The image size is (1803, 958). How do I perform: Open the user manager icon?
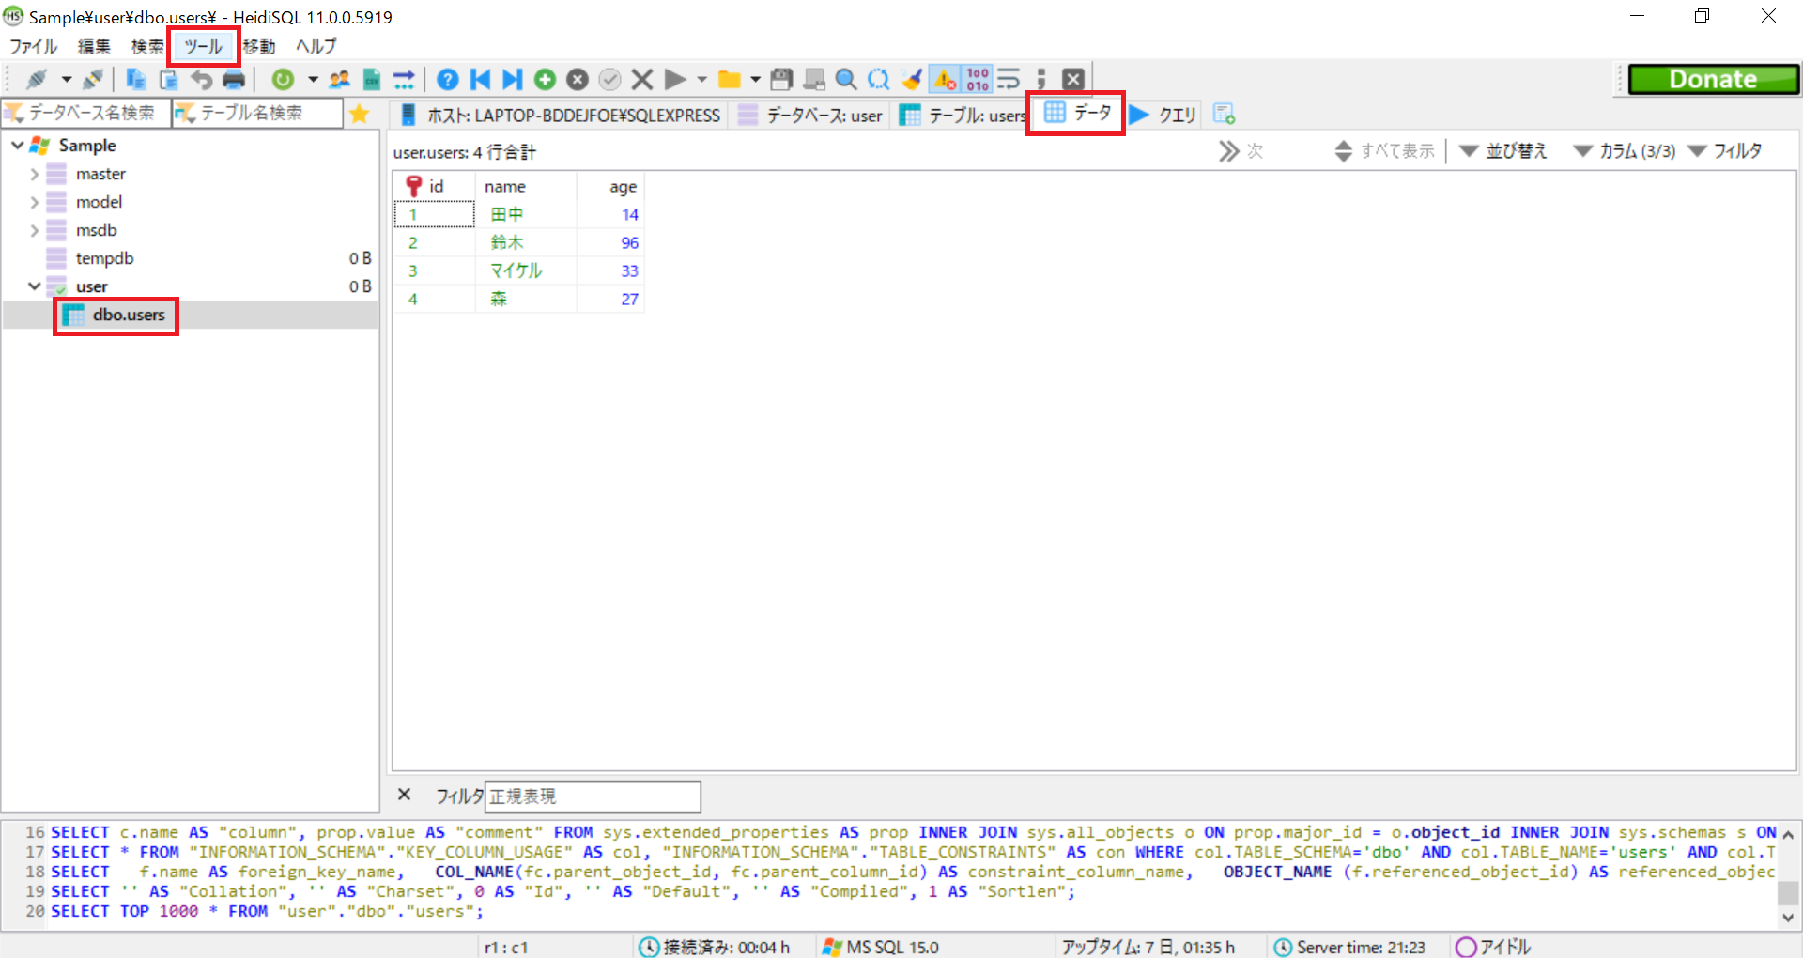tap(340, 80)
